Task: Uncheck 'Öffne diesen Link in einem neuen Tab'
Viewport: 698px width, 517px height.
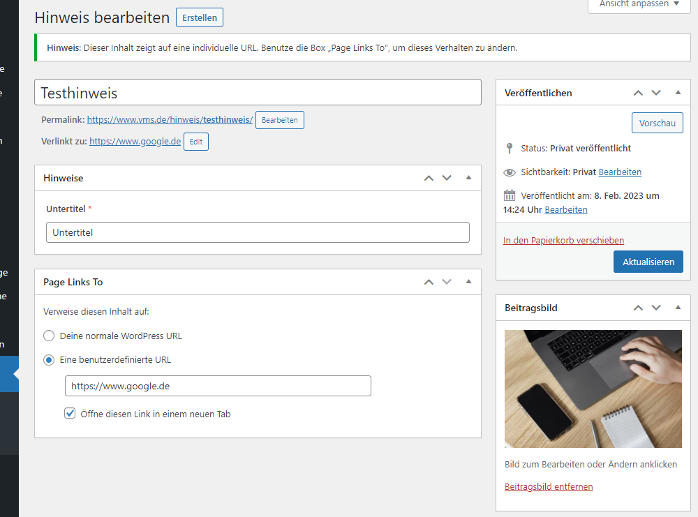Action: point(70,414)
